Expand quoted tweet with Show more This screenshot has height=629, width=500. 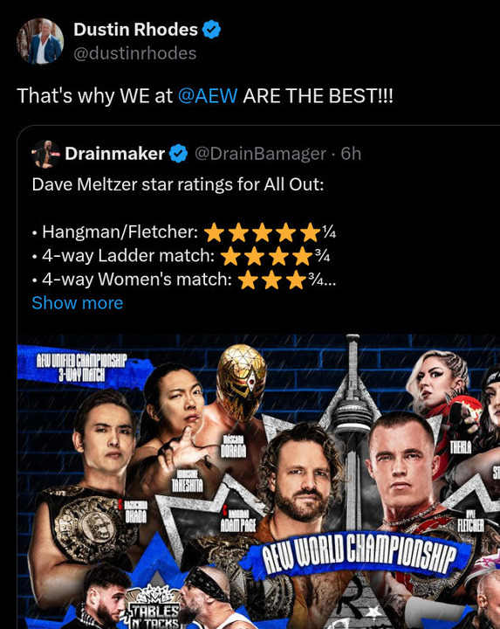coord(78,303)
